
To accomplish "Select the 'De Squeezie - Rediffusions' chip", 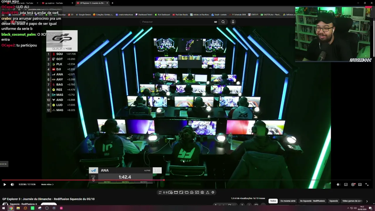I will (x=312, y=201).
